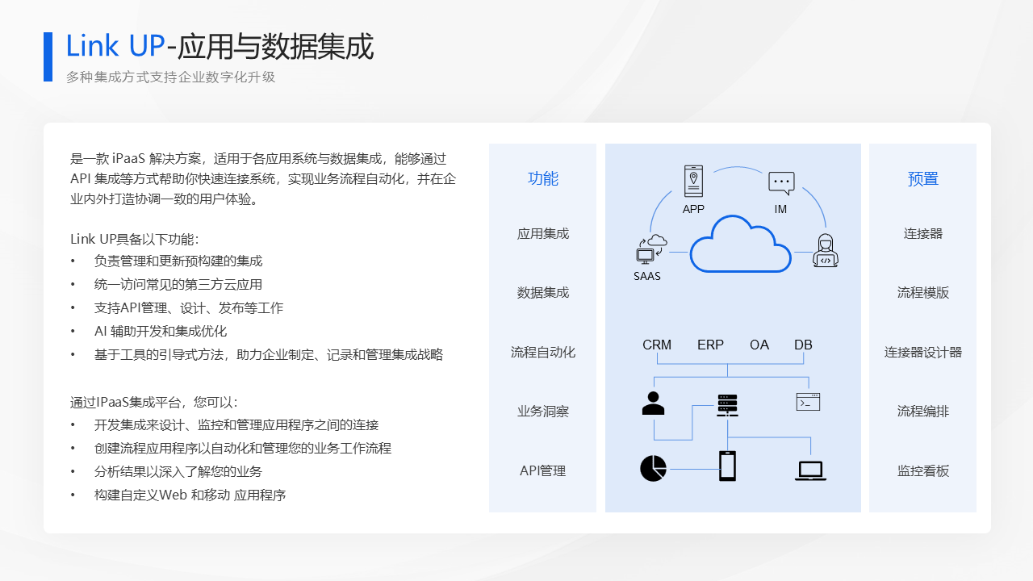Select bullet AI 辅助开发和集成优化
This screenshot has height=581, width=1033.
coord(161,332)
